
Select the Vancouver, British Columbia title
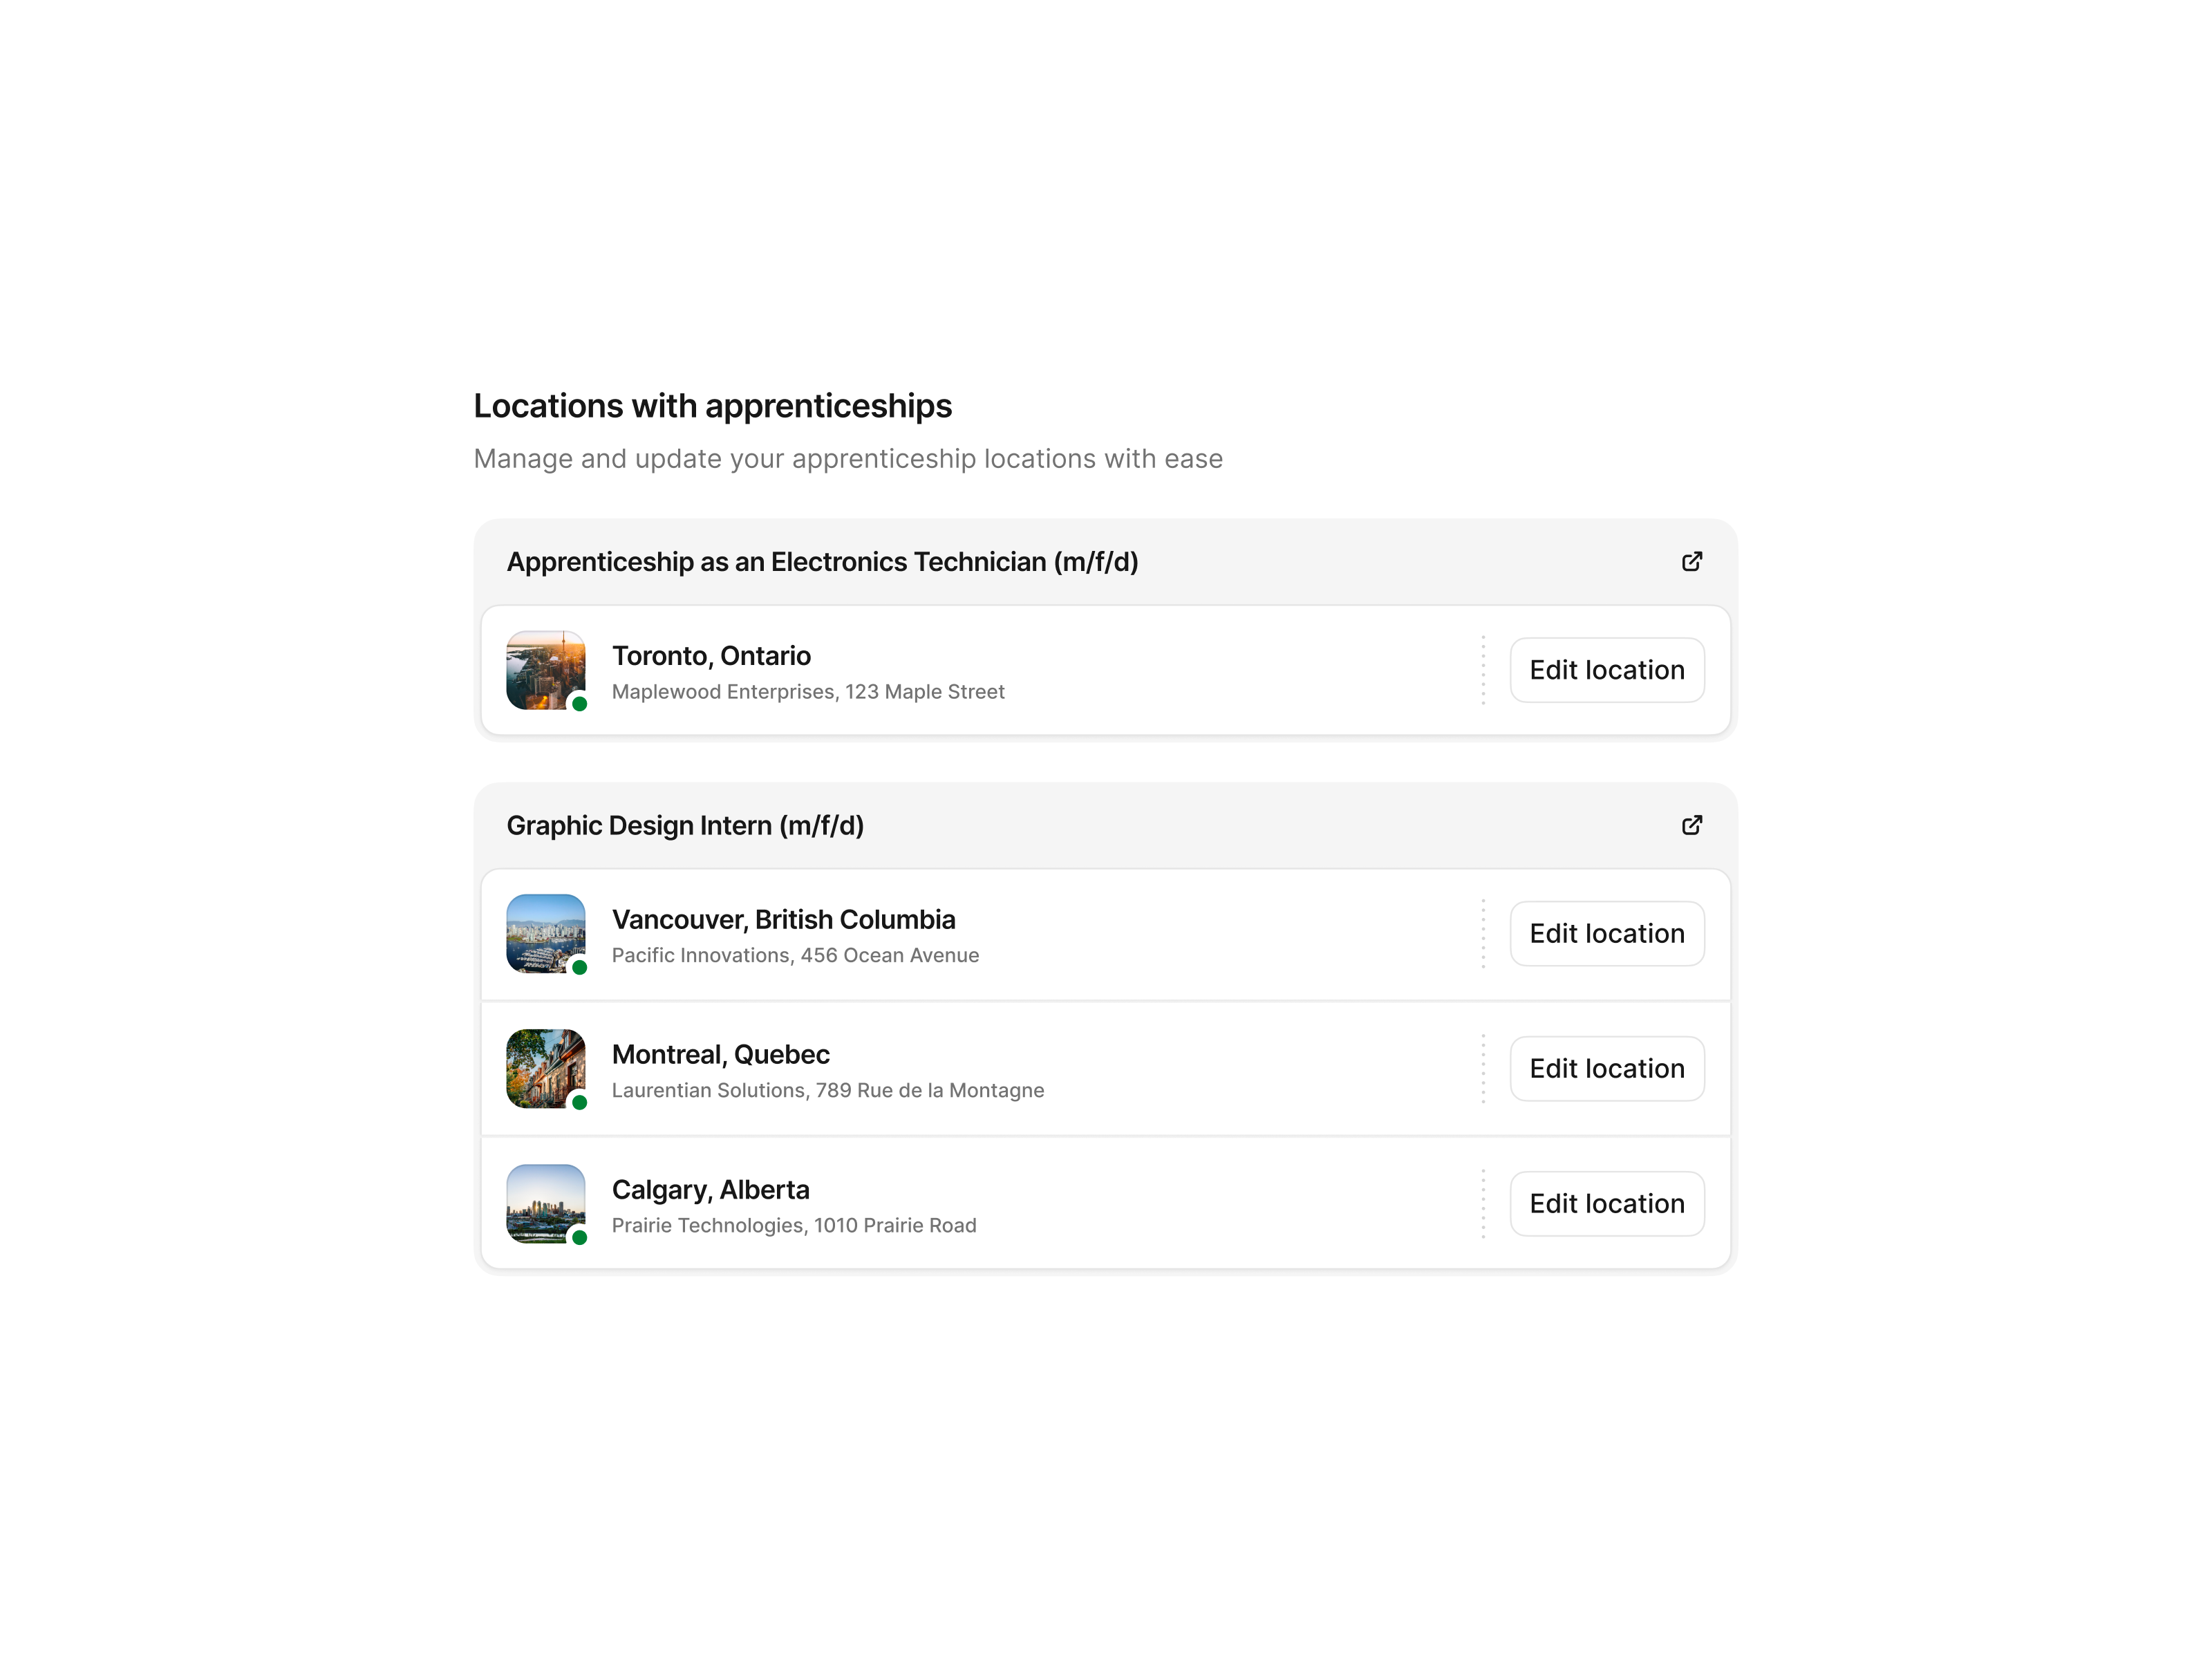[783, 919]
